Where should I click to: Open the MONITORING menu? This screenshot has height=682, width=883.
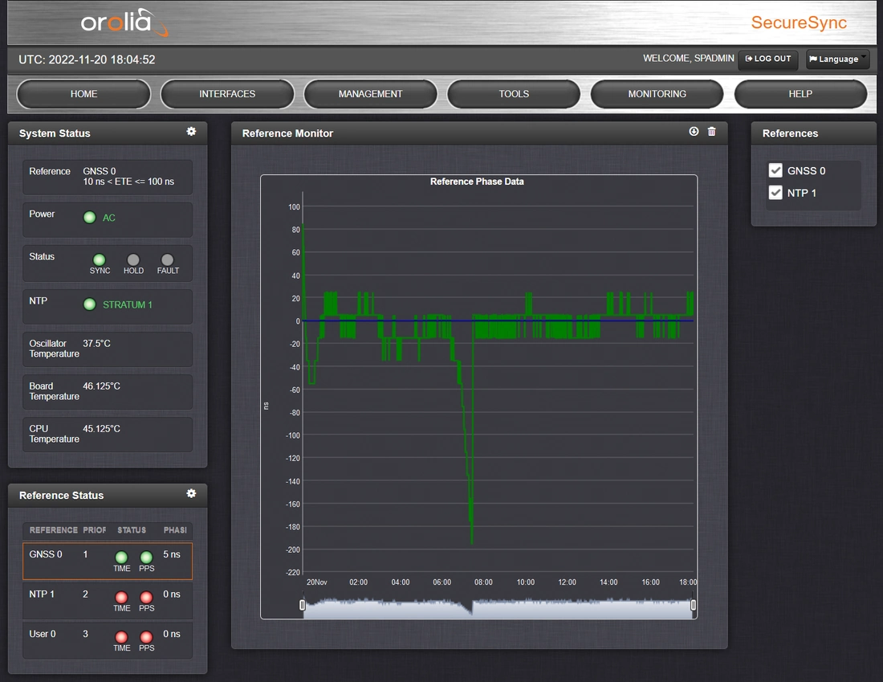tap(657, 94)
